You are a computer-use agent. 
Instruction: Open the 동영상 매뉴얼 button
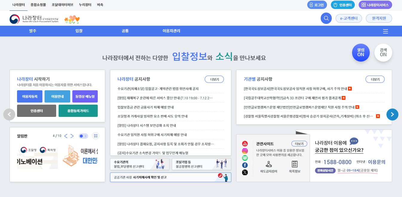tap(85, 97)
